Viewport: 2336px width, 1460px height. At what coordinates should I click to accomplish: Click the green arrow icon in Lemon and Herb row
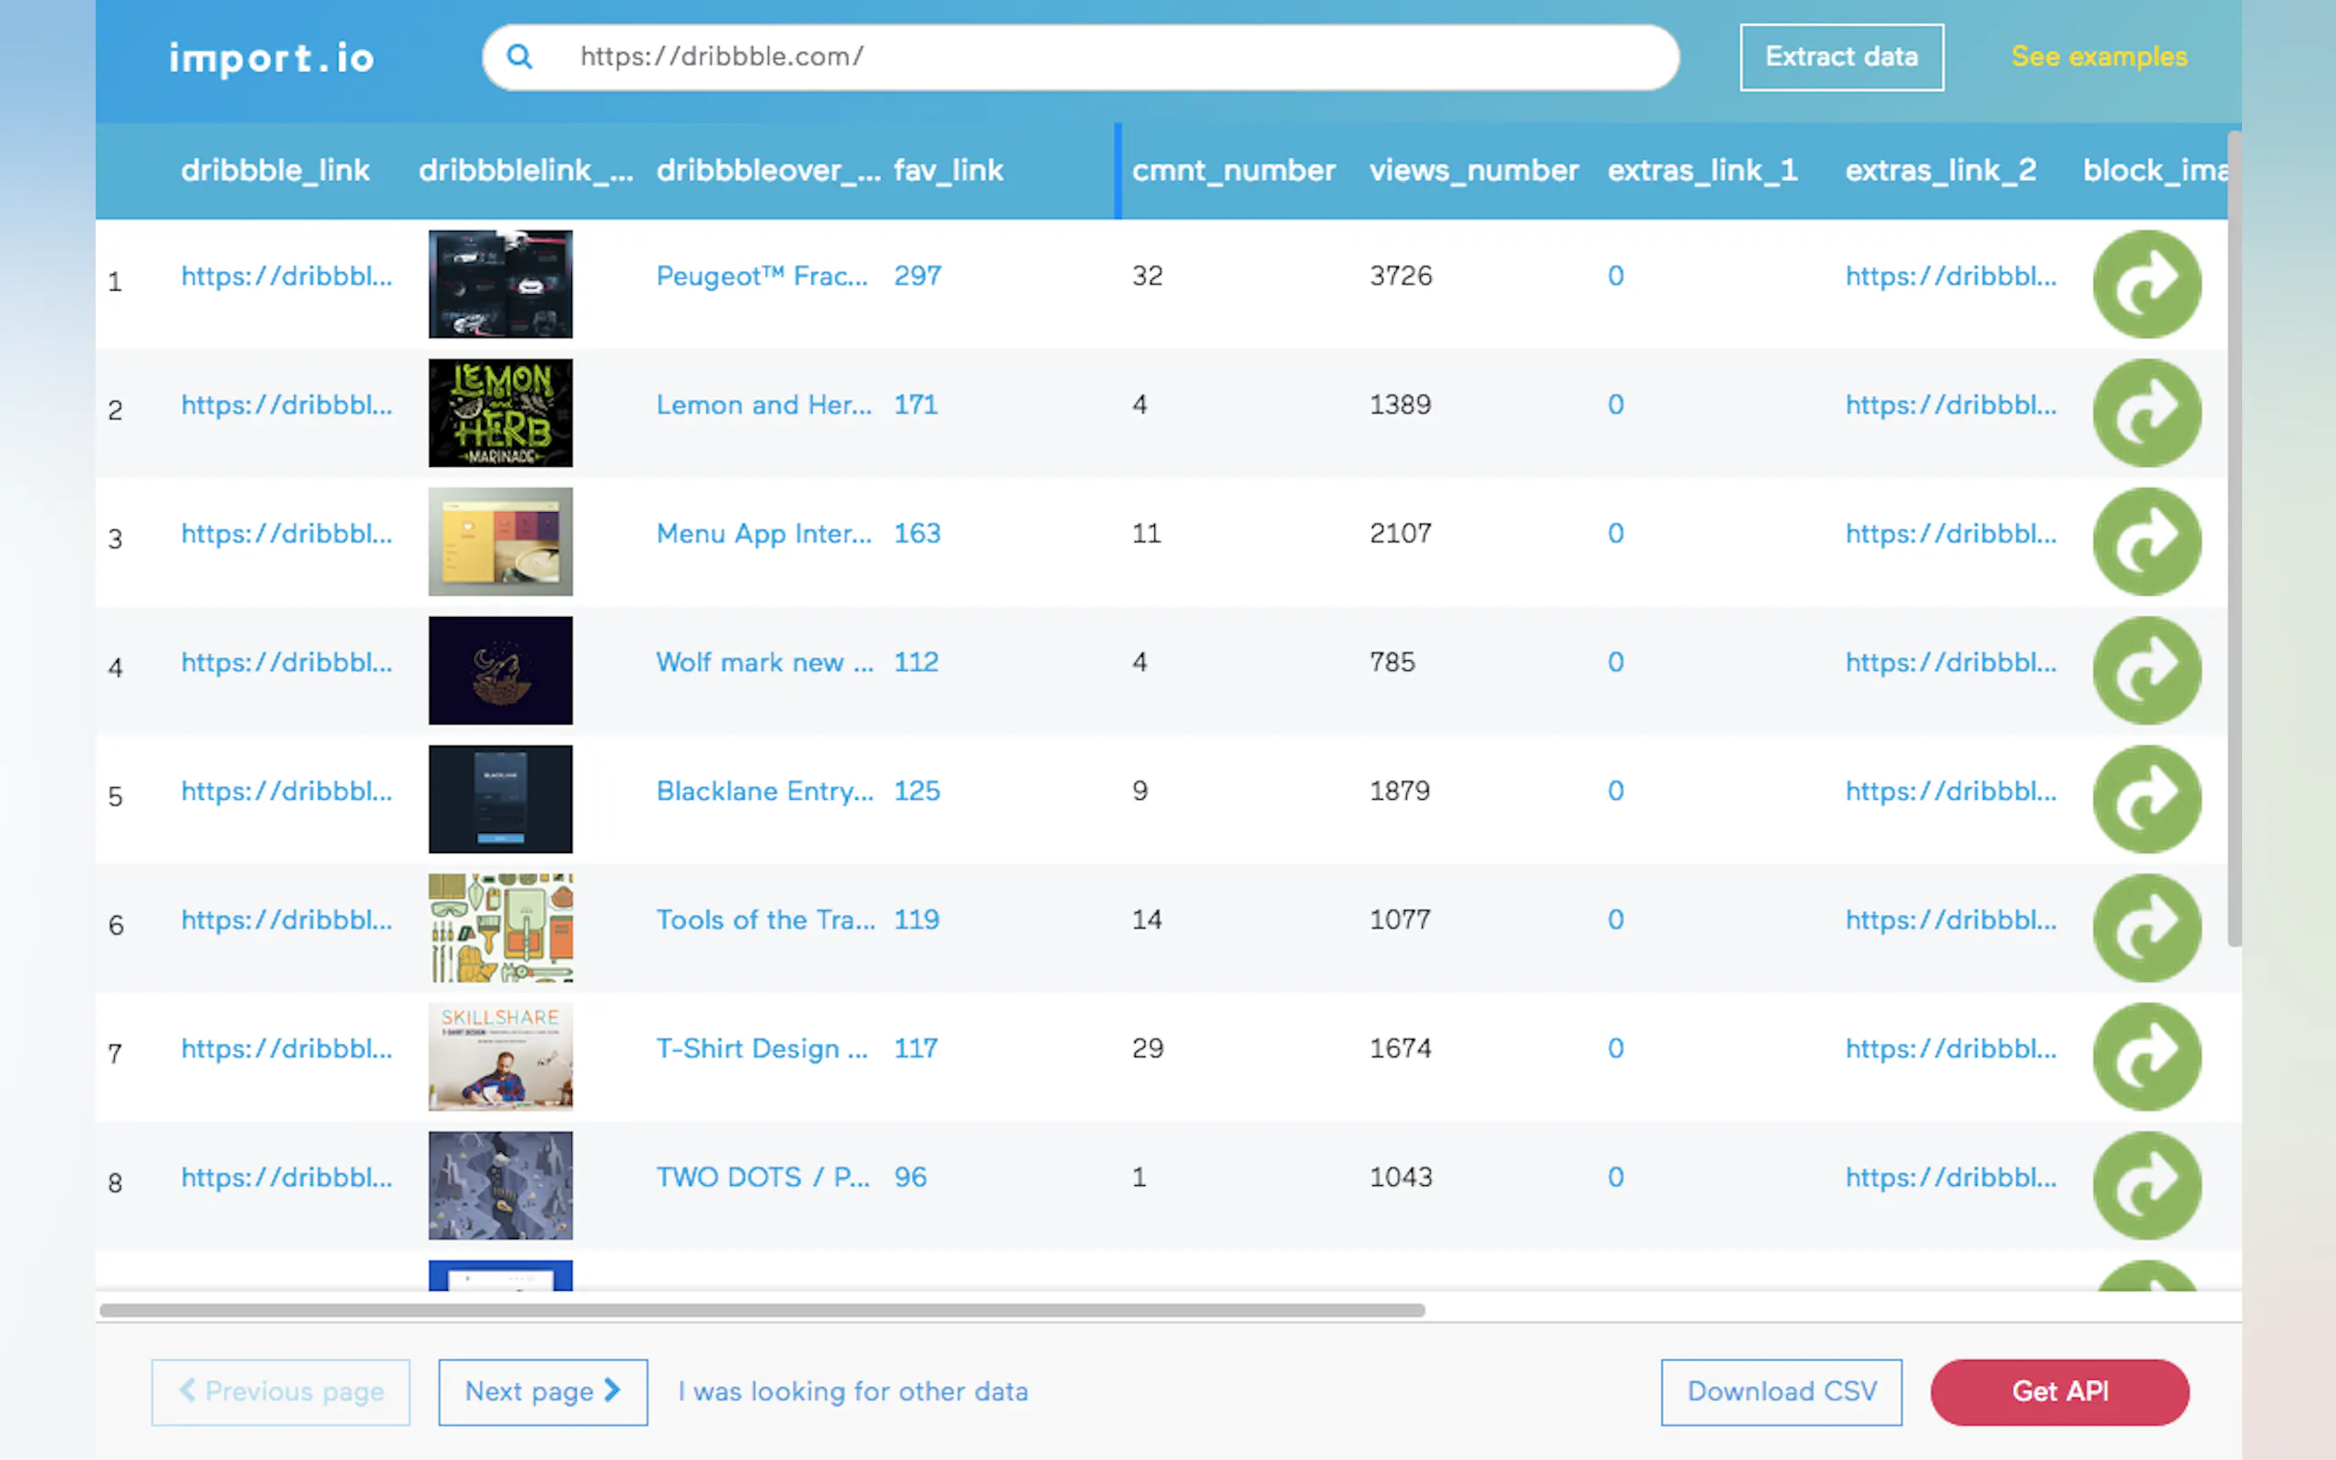coord(2147,412)
